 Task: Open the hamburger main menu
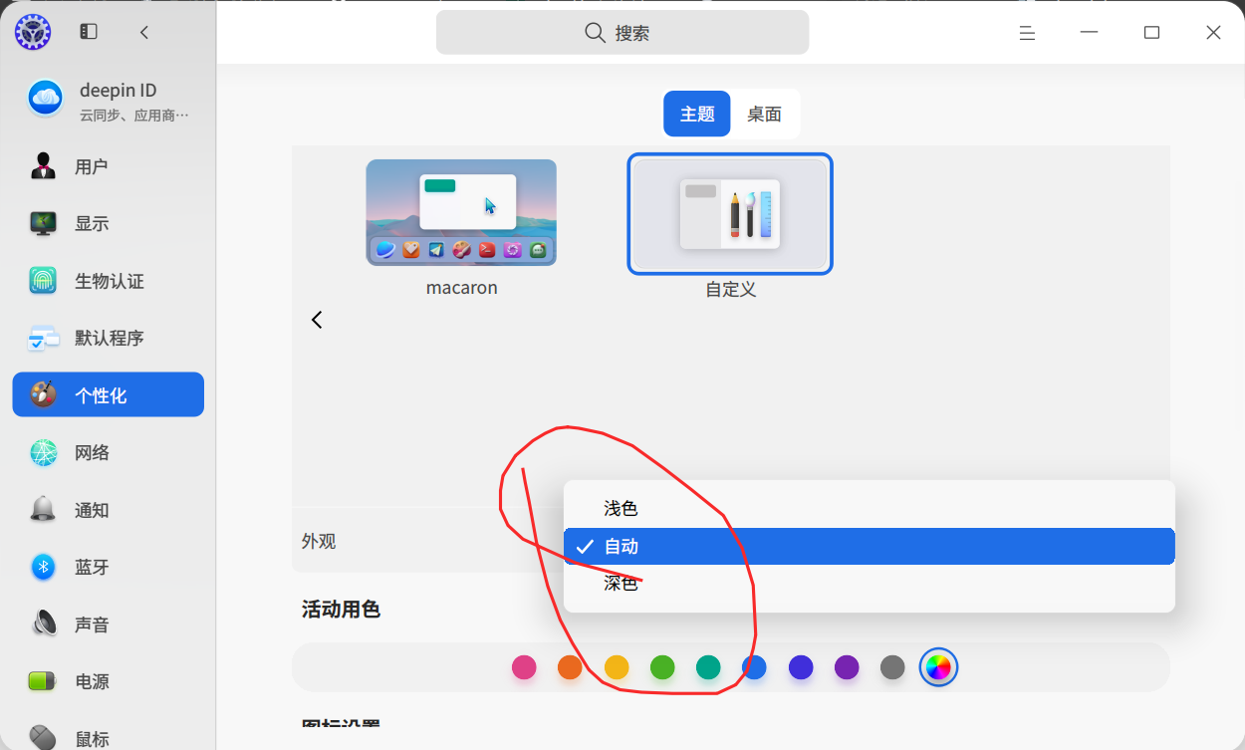(1027, 33)
